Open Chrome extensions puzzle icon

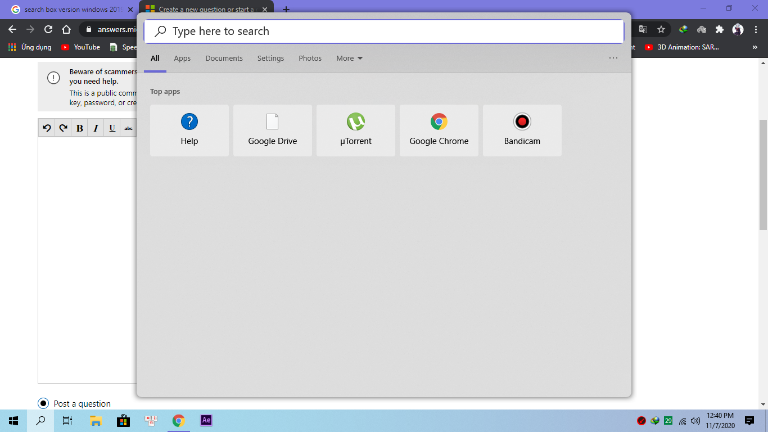coord(720,29)
